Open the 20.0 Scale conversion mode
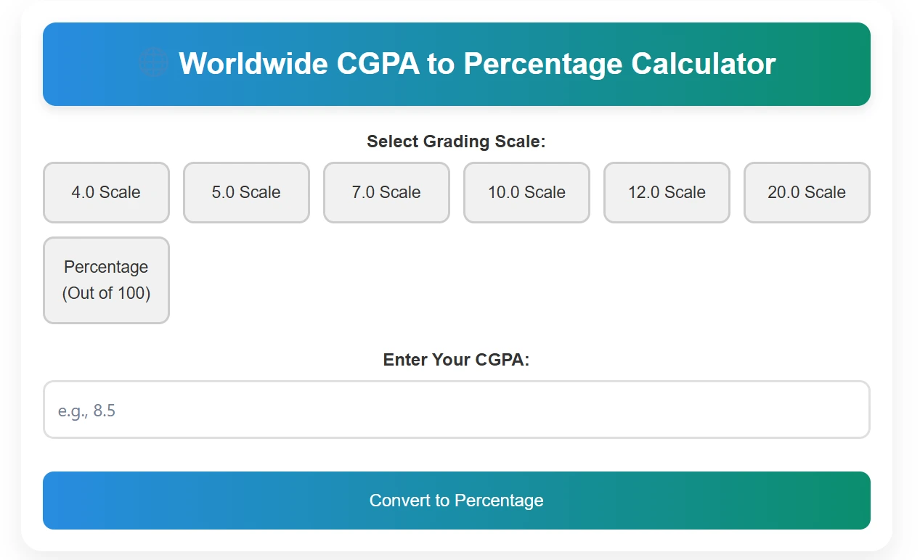The width and height of the screenshot is (920, 560). point(806,192)
